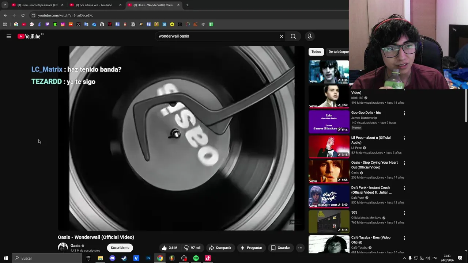Click the youtube.com URL in address bar
The height and width of the screenshot is (263, 468).
(65, 15)
